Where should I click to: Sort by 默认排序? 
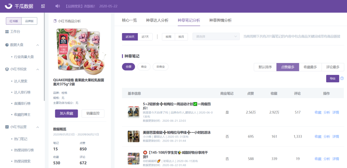coord(265,67)
